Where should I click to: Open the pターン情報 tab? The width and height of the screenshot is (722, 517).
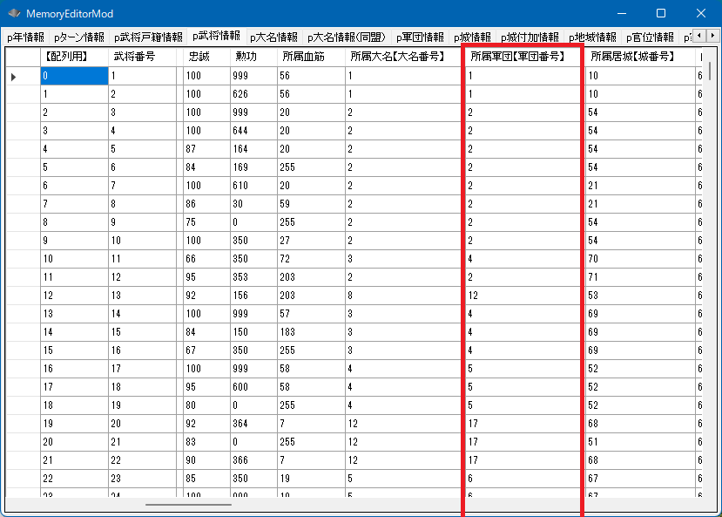(x=79, y=37)
